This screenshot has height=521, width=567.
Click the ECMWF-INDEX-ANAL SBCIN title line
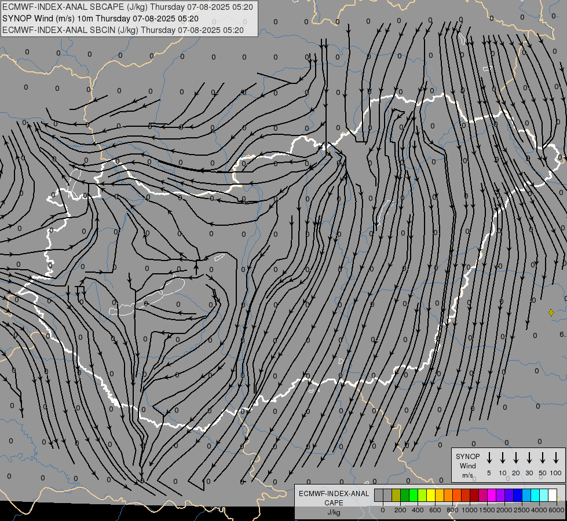point(123,30)
